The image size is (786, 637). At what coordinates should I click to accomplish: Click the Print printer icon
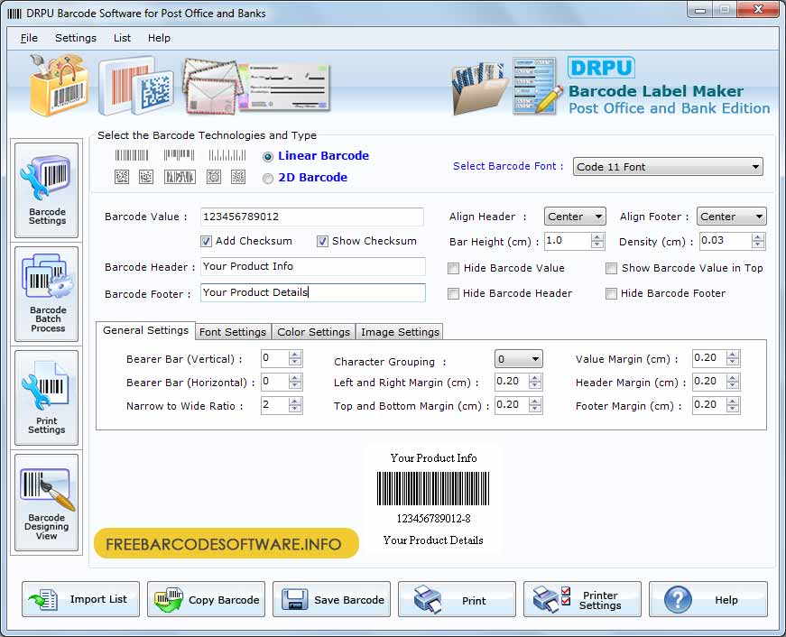tap(428, 599)
